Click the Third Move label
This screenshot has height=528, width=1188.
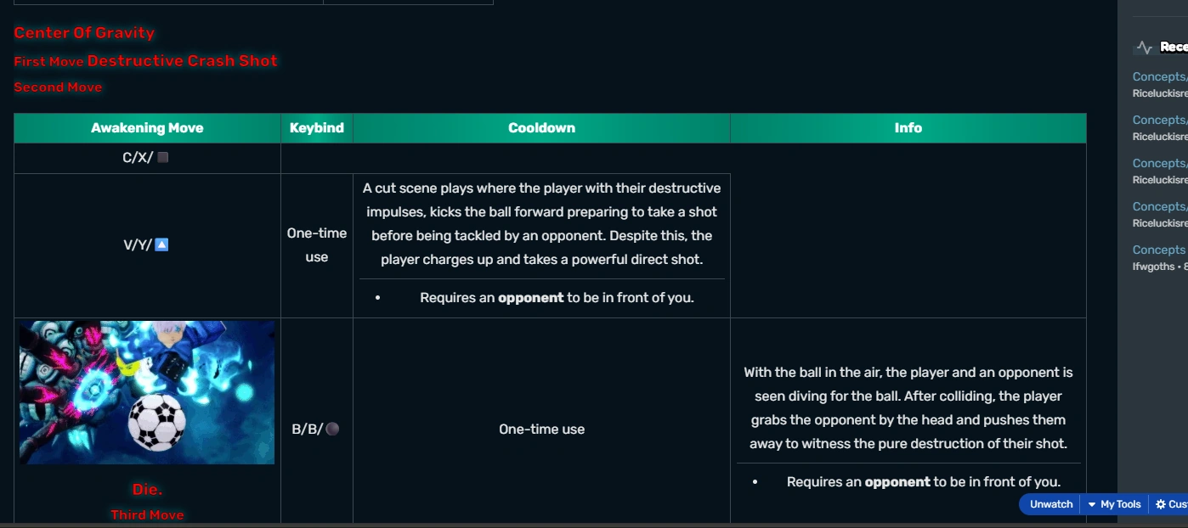coord(147,514)
